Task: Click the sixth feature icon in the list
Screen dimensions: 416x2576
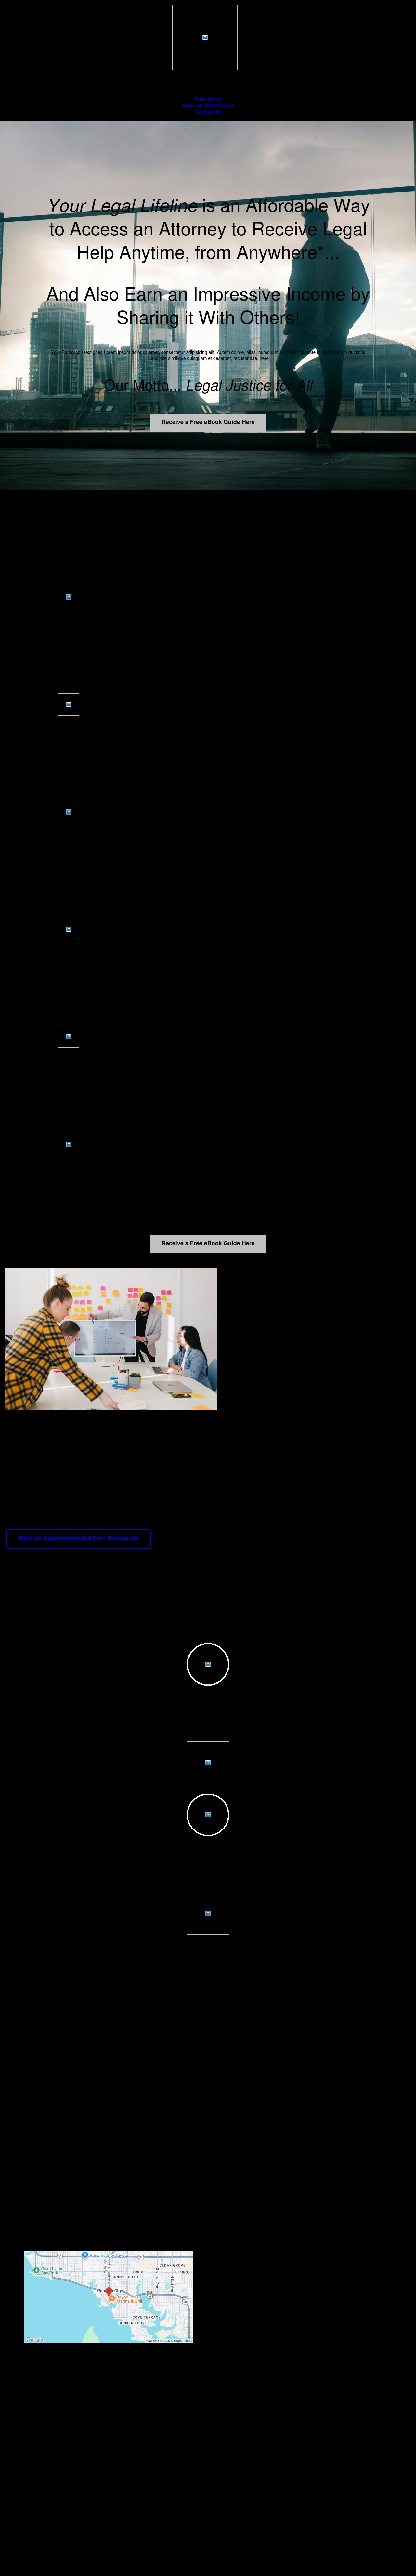Action: (x=69, y=1144)
